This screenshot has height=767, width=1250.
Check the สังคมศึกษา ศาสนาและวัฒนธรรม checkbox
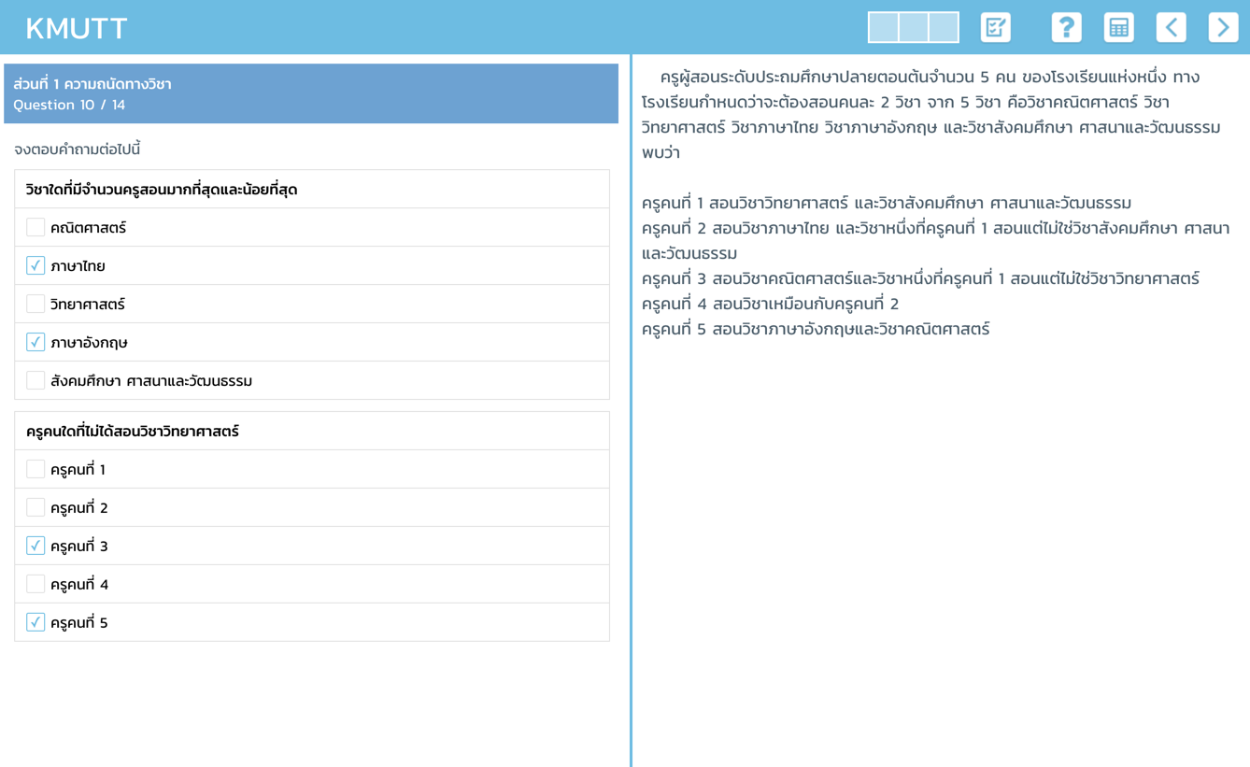pos(36,380)
